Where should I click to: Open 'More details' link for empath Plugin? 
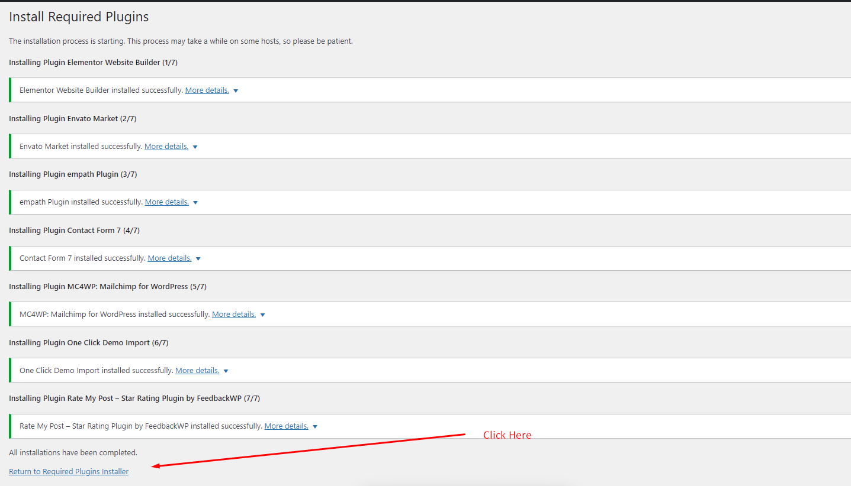pyautogui.click(x=167, y=202)
